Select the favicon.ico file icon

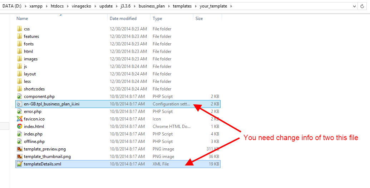pyautogui.click(x=19, y=119)
